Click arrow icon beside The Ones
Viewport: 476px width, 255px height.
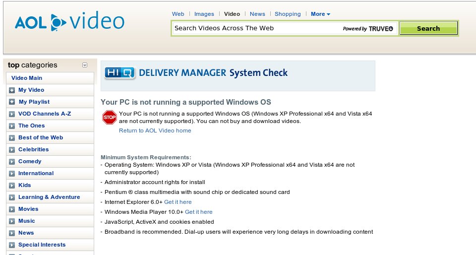(x=12, y=126)
